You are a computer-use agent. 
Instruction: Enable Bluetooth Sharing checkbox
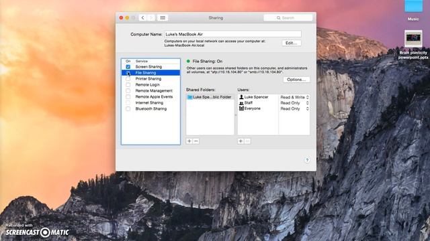tap(128, 108)
